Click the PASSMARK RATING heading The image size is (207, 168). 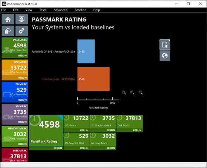coord(59,19)
